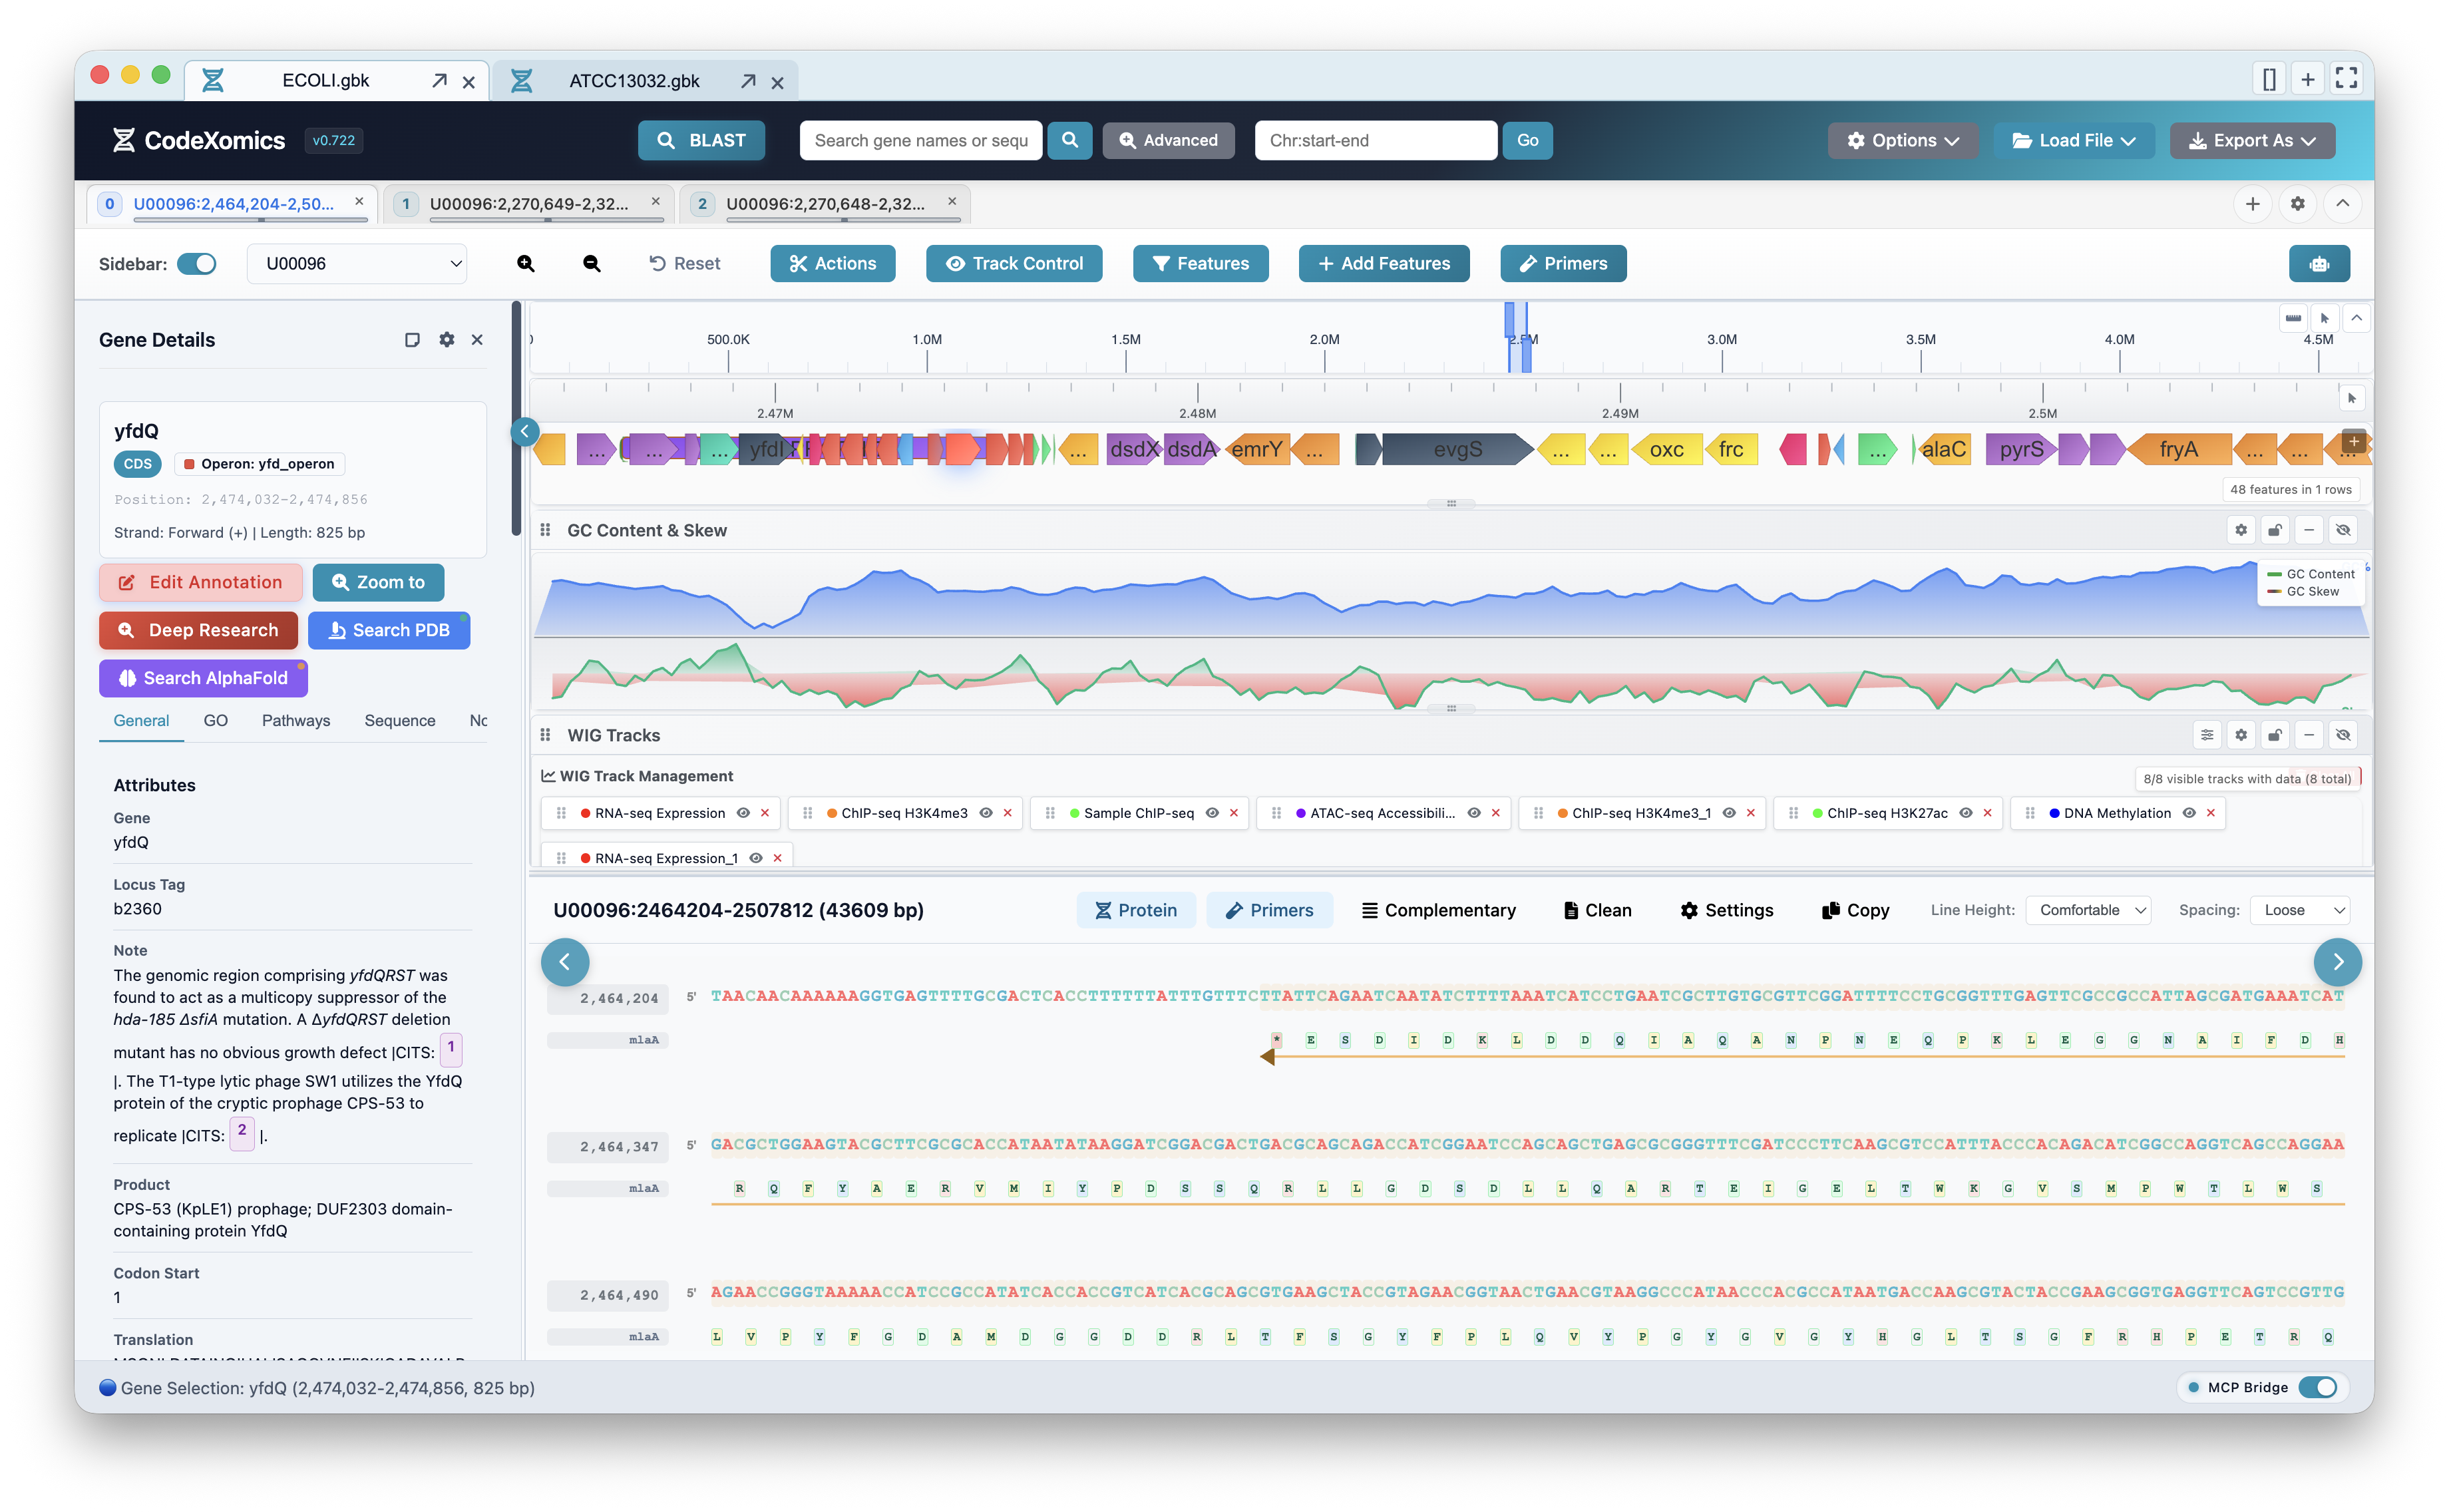Open WIG Tracks list options icon
Screen dimensions: 2449x1512
click(2207, 735)
